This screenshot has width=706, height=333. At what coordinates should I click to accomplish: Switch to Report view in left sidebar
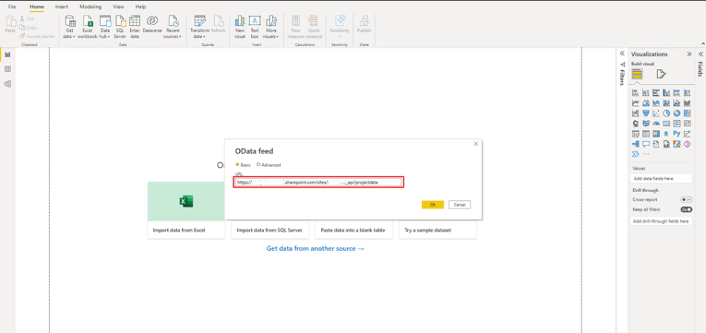coord(7,54)
